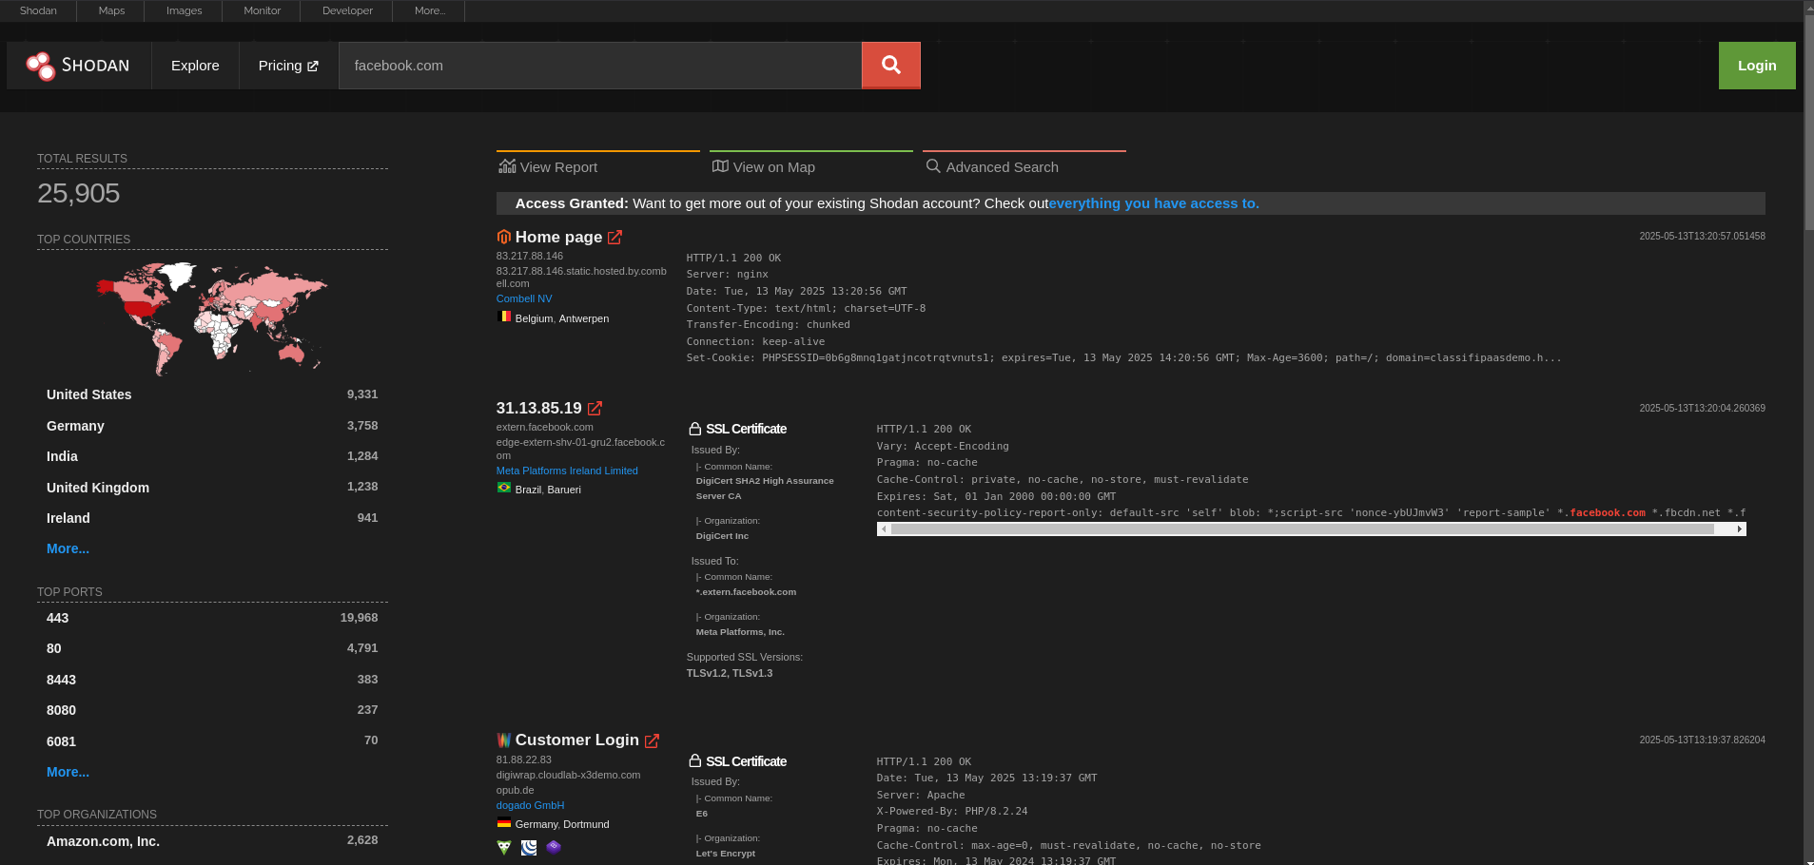Click the chart icon beside View Report

507,166
